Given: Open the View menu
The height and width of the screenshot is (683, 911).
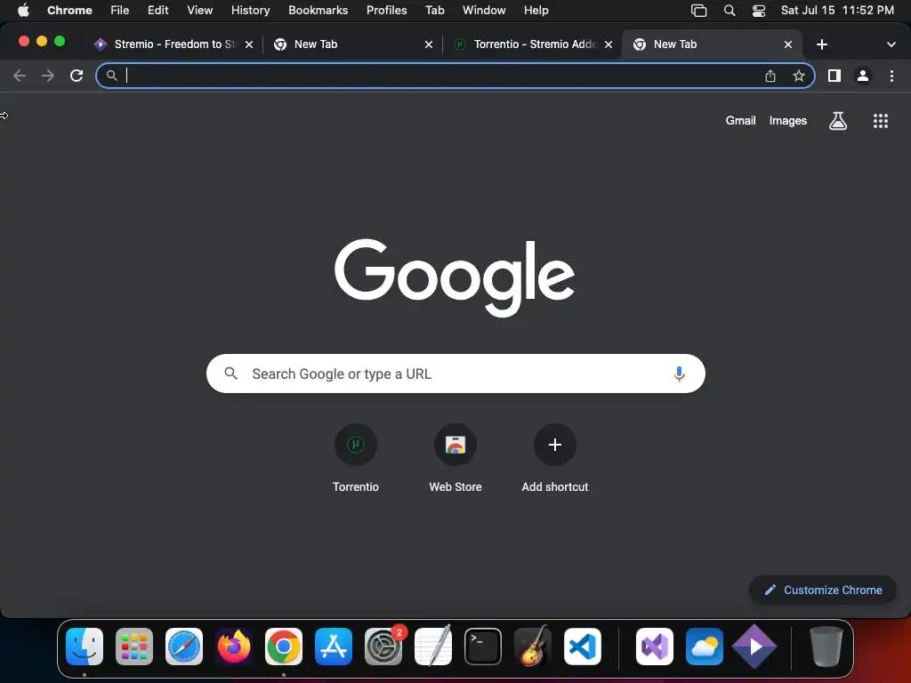Looking at the screenshot, I should (x=199, y=10).
